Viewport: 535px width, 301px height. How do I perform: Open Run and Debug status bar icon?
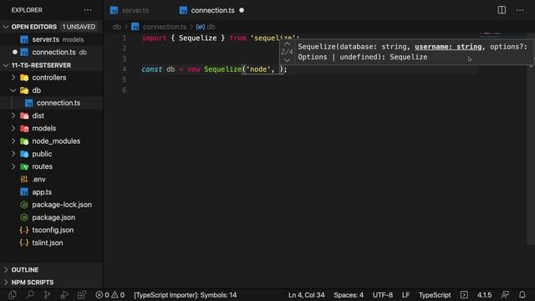point(64,295)
